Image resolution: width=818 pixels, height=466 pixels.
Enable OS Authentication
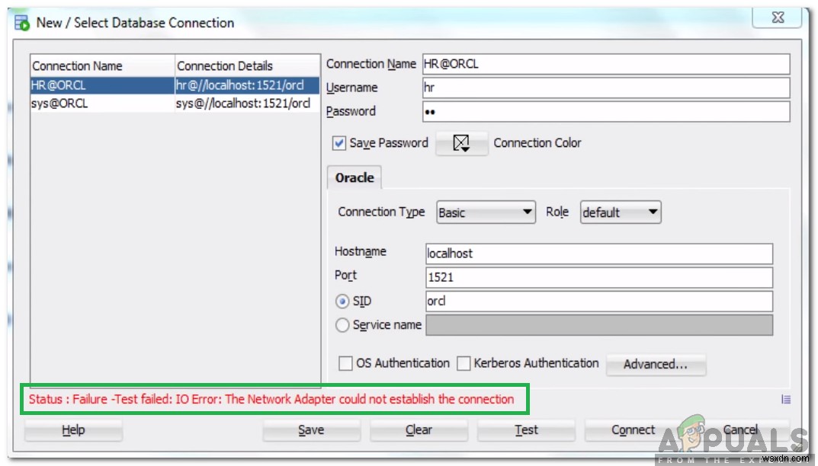click(x=345, y=363)
